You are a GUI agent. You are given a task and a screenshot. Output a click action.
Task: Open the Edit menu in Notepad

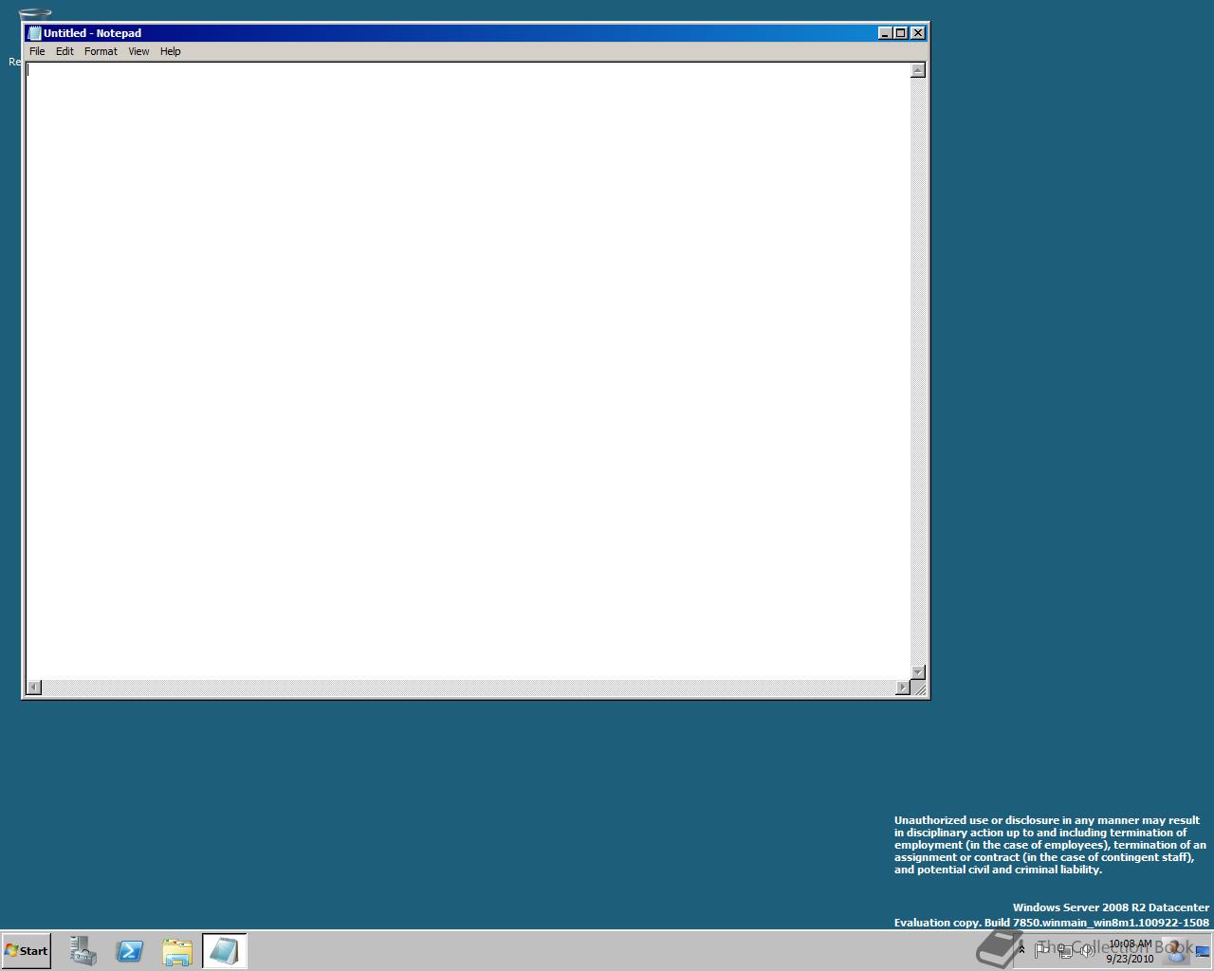pos(64,51)
